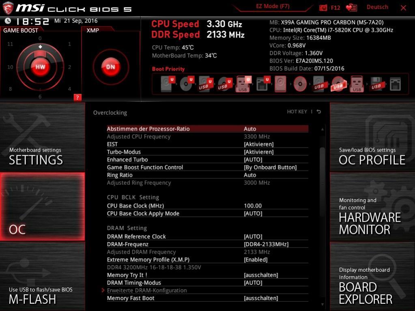
Task: Click the scroll-up arrow of the settings list
Action: [x=323, y=129]
